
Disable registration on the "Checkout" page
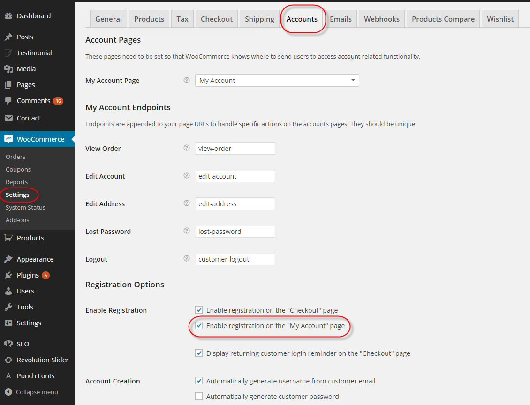coord(199,310)
